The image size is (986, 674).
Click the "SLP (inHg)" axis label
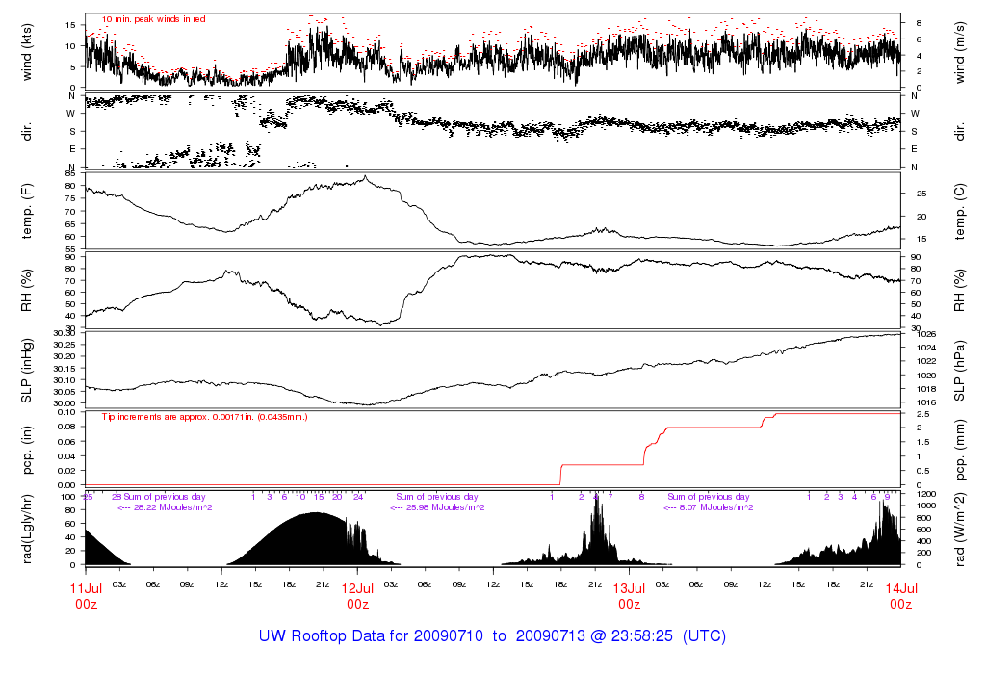point(26,371)
